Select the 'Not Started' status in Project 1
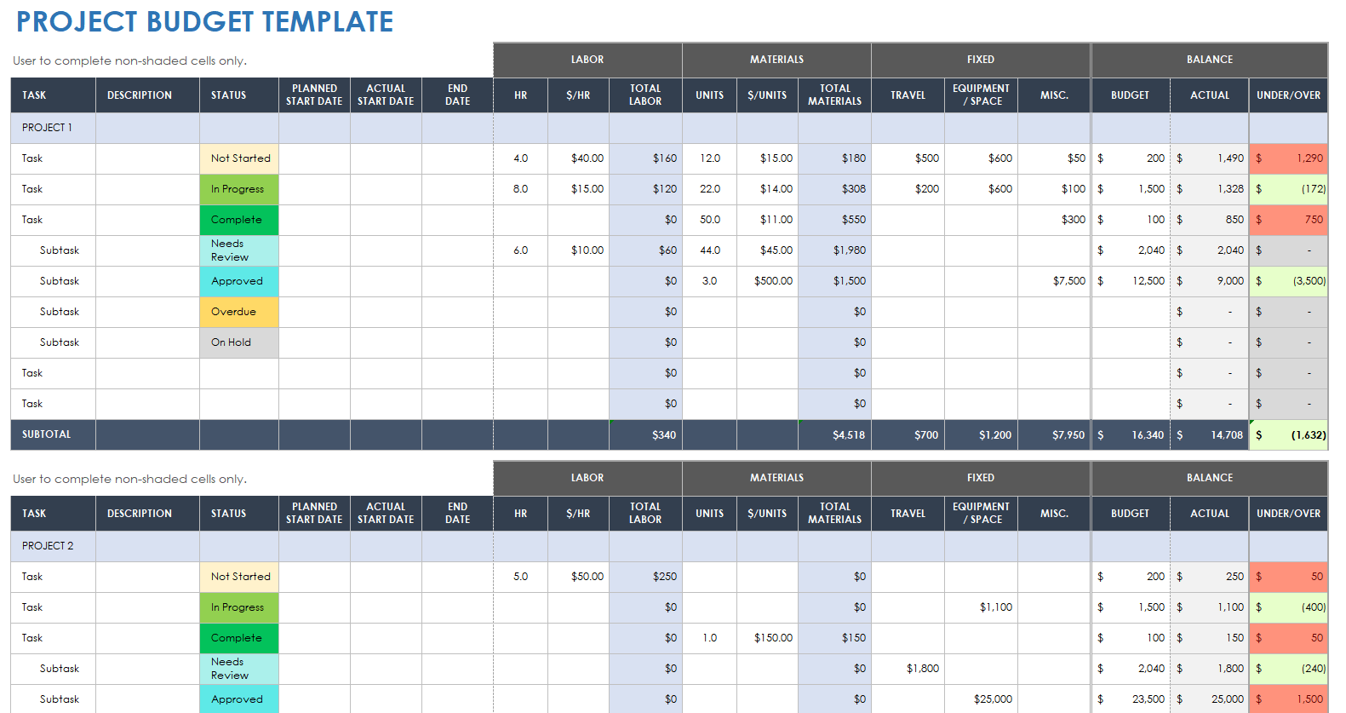1346x713 pixels. pos(239,158)
